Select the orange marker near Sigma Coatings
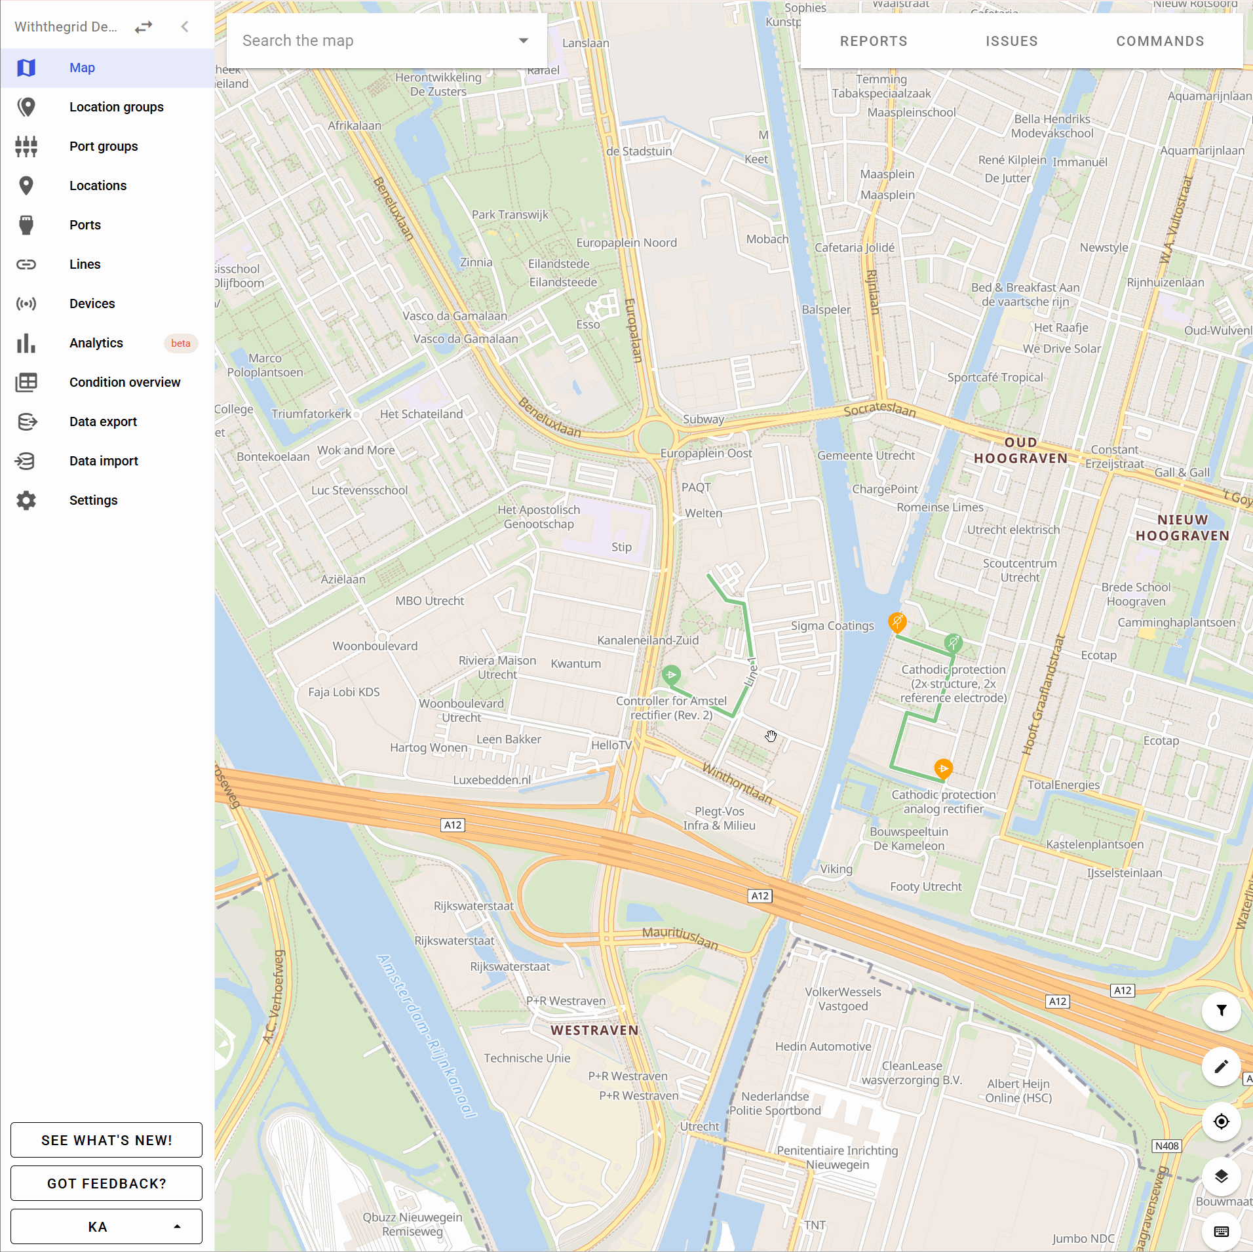The width and height of the screenshot is (1253, 1252). (896, 621)
